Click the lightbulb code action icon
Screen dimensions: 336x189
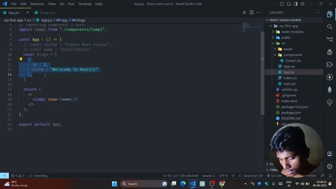pos(21,59)
